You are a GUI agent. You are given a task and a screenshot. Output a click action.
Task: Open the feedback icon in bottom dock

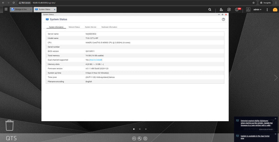click(145, 139)
